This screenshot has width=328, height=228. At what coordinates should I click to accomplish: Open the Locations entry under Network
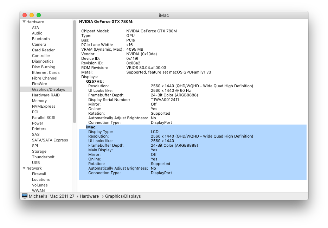point(40,180)
